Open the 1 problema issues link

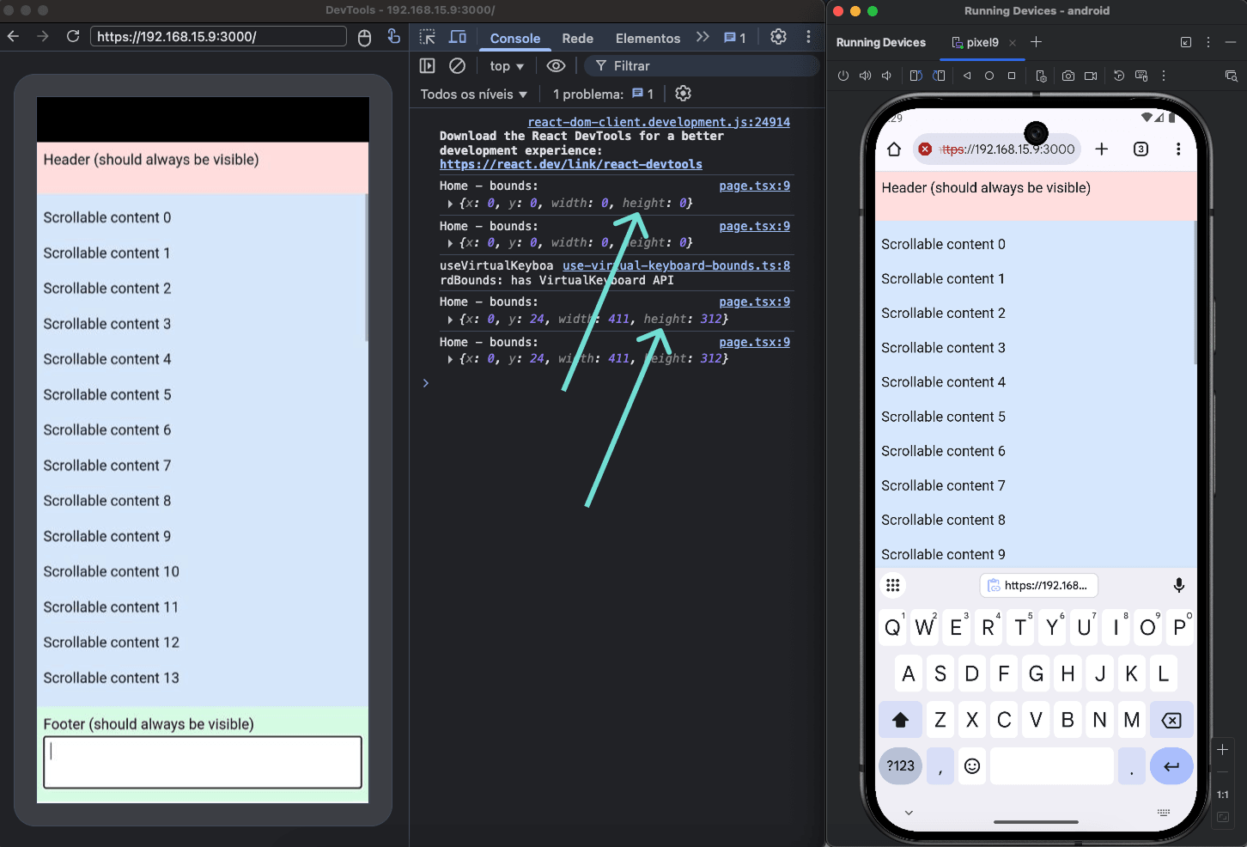point(603,94)
